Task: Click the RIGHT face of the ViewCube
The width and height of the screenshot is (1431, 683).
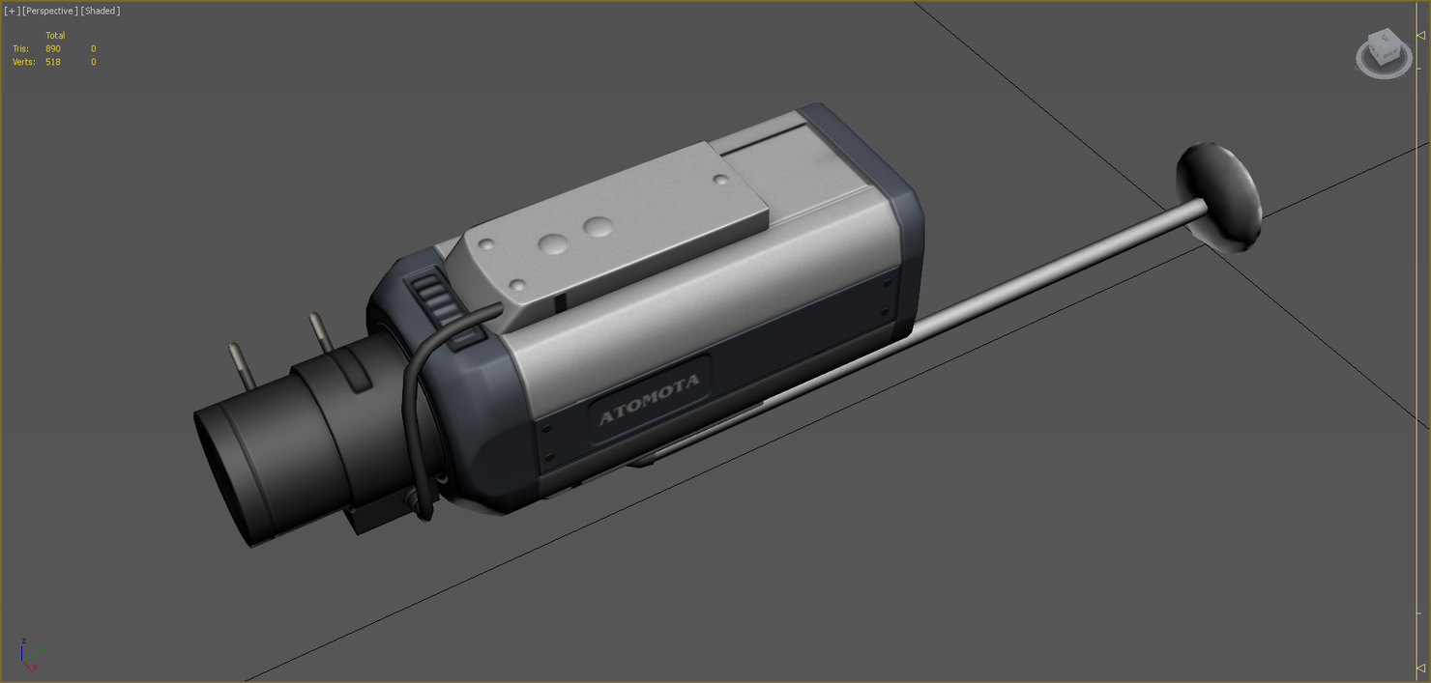Action: [x=1390, y=55]
